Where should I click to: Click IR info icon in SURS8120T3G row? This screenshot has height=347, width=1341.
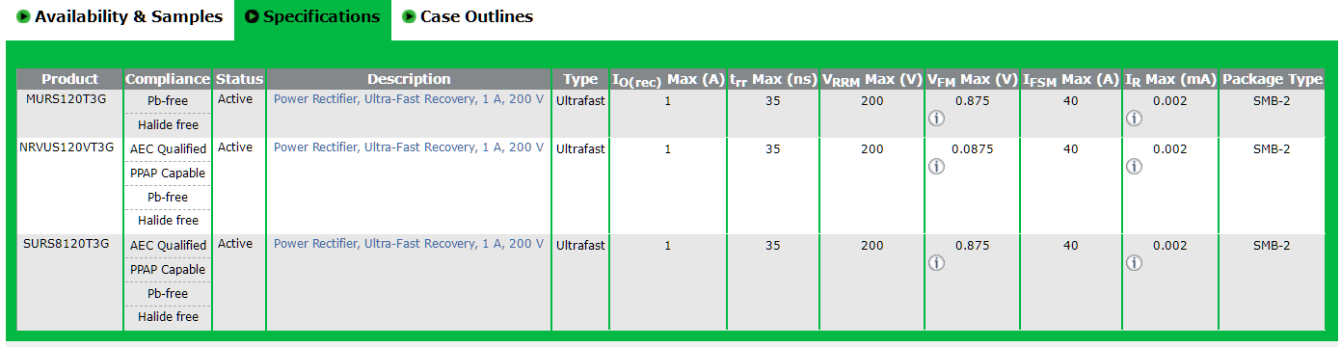[x=1134, y=263]
